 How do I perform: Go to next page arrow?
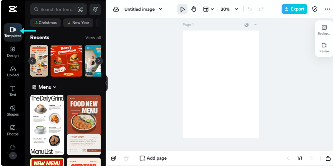pyautogui.click(x=312, y=158)
